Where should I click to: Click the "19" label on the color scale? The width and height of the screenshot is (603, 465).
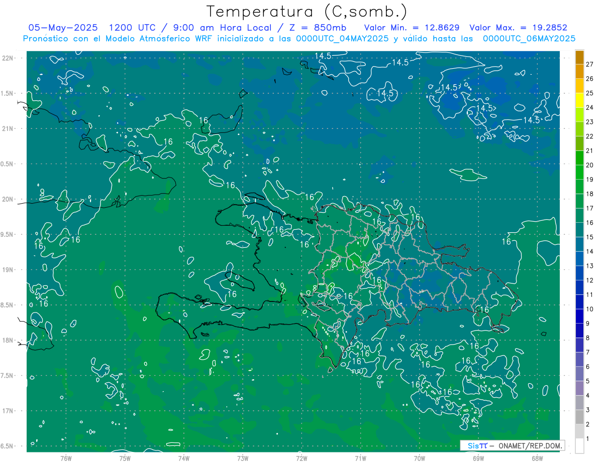(589, 180)
